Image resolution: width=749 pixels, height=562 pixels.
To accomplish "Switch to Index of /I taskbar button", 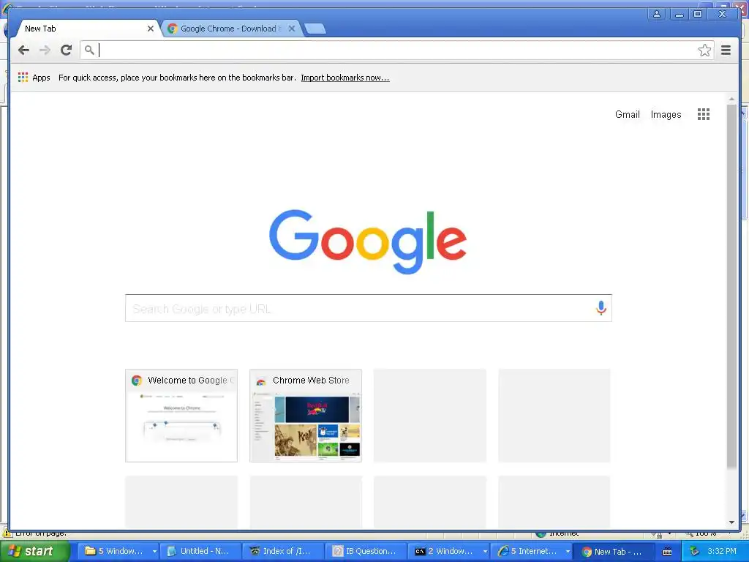I will [x=282, y=551].
